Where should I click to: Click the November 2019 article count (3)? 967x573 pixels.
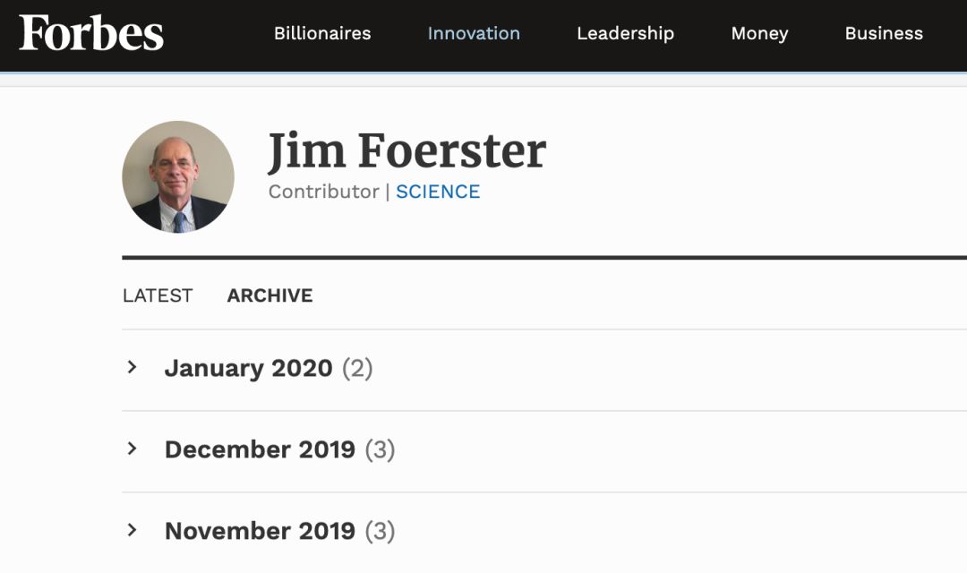(x=380, y=531)
